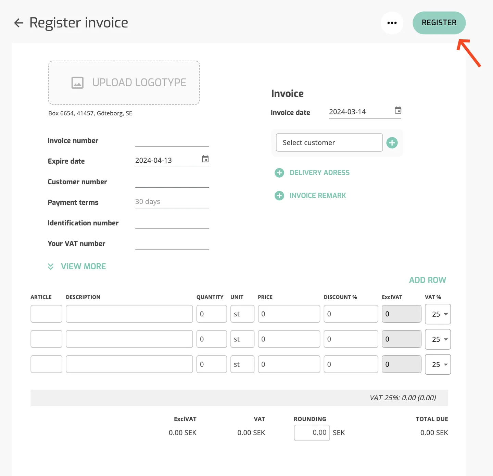Click the Price field in third row
Image resolution: width=493 pixels, height=476 pixels.
point(289,364)
